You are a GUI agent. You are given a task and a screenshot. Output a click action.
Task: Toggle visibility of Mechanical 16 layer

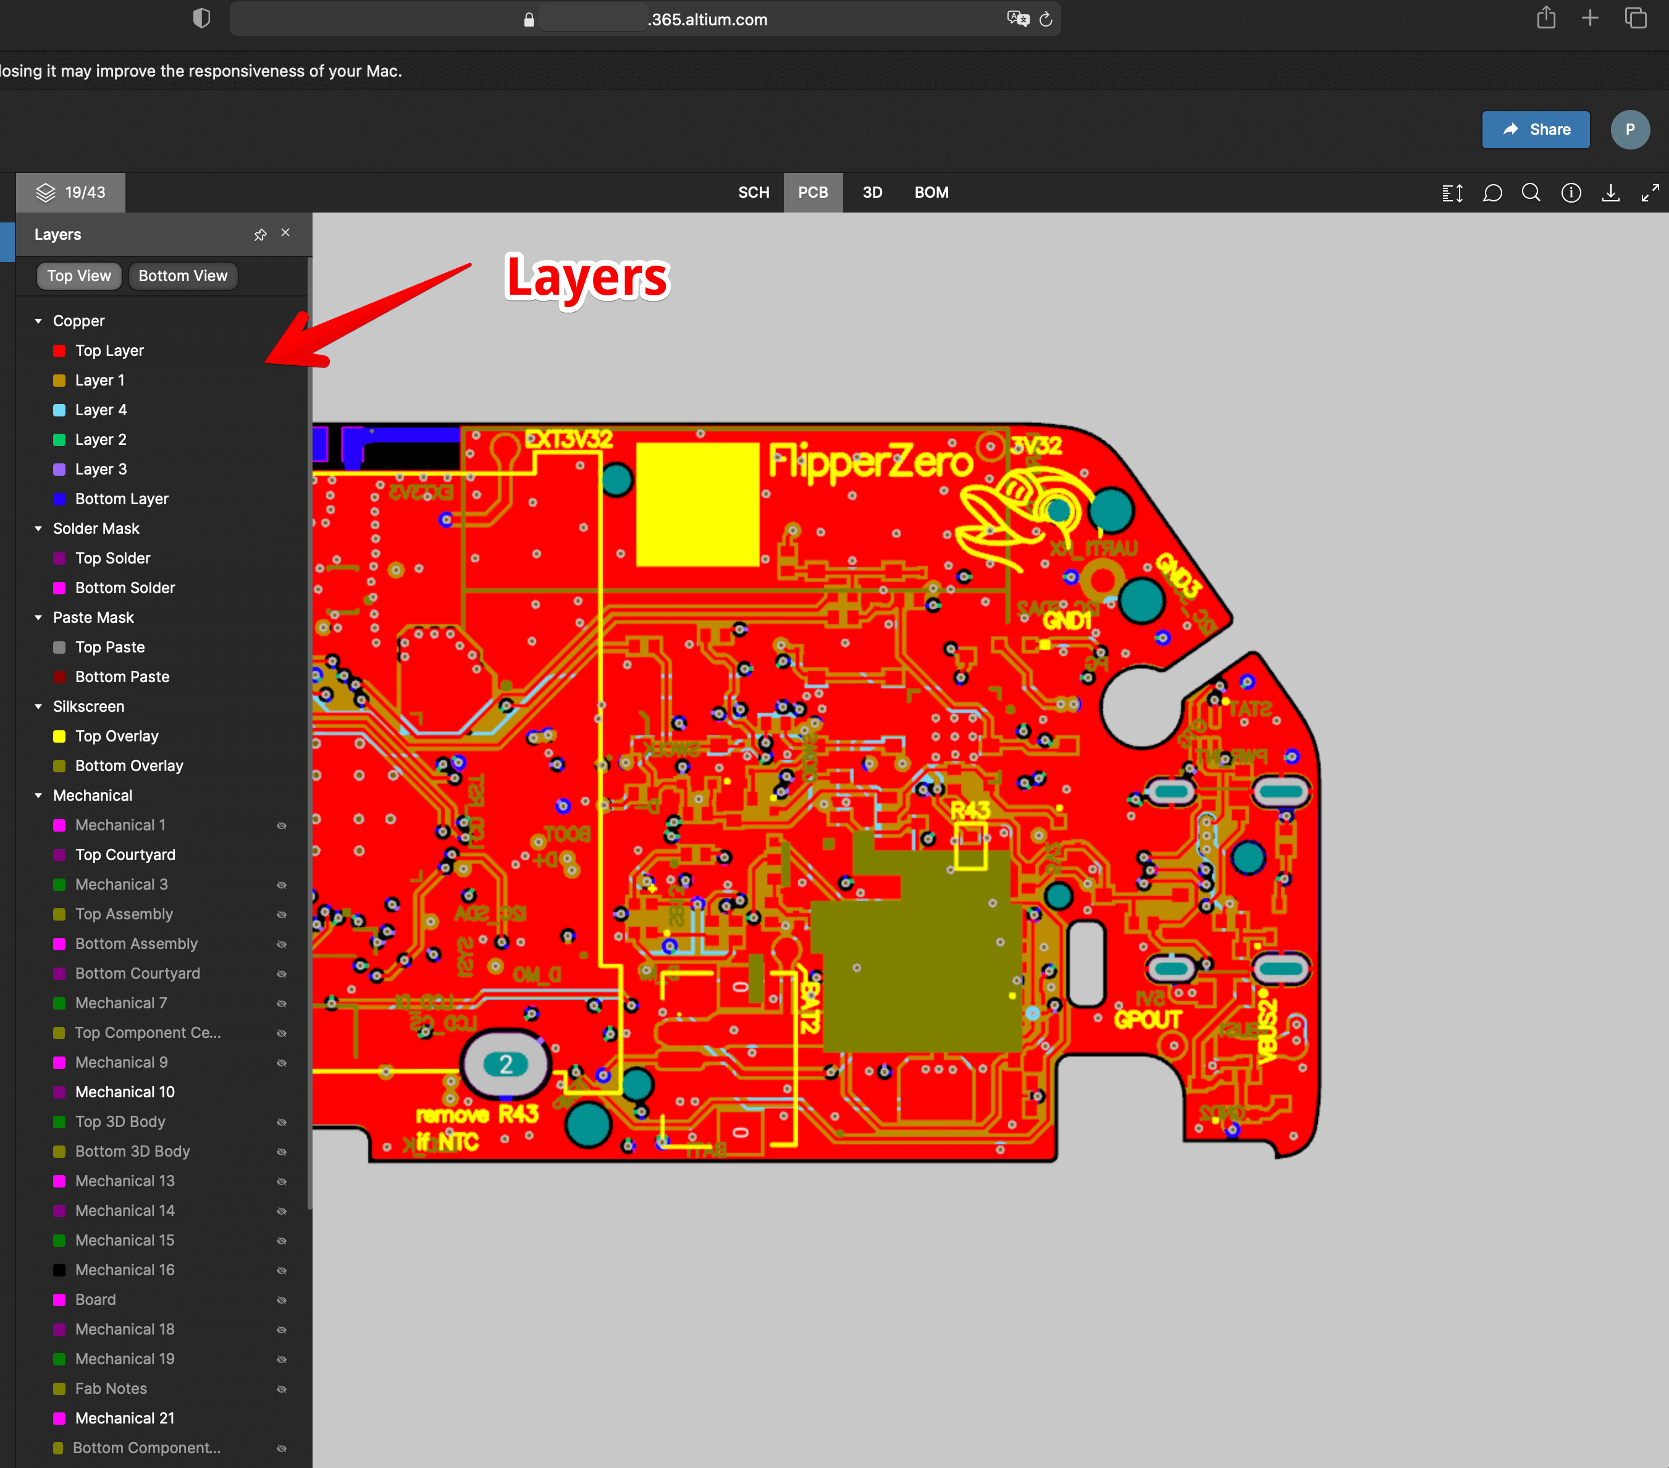[x=282, y=1270]
